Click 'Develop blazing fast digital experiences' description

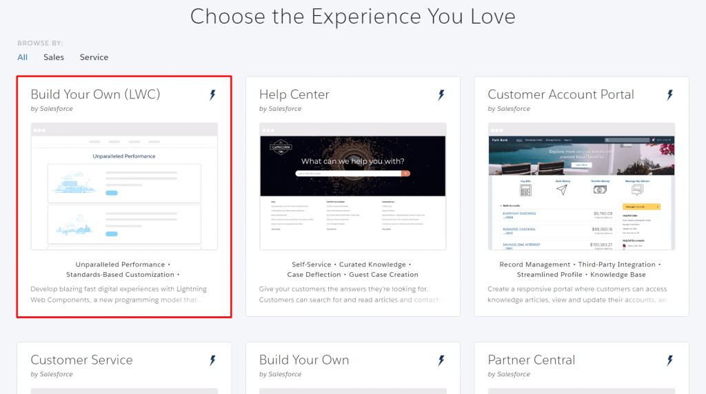pyautogui.click(x=119, y=294)
